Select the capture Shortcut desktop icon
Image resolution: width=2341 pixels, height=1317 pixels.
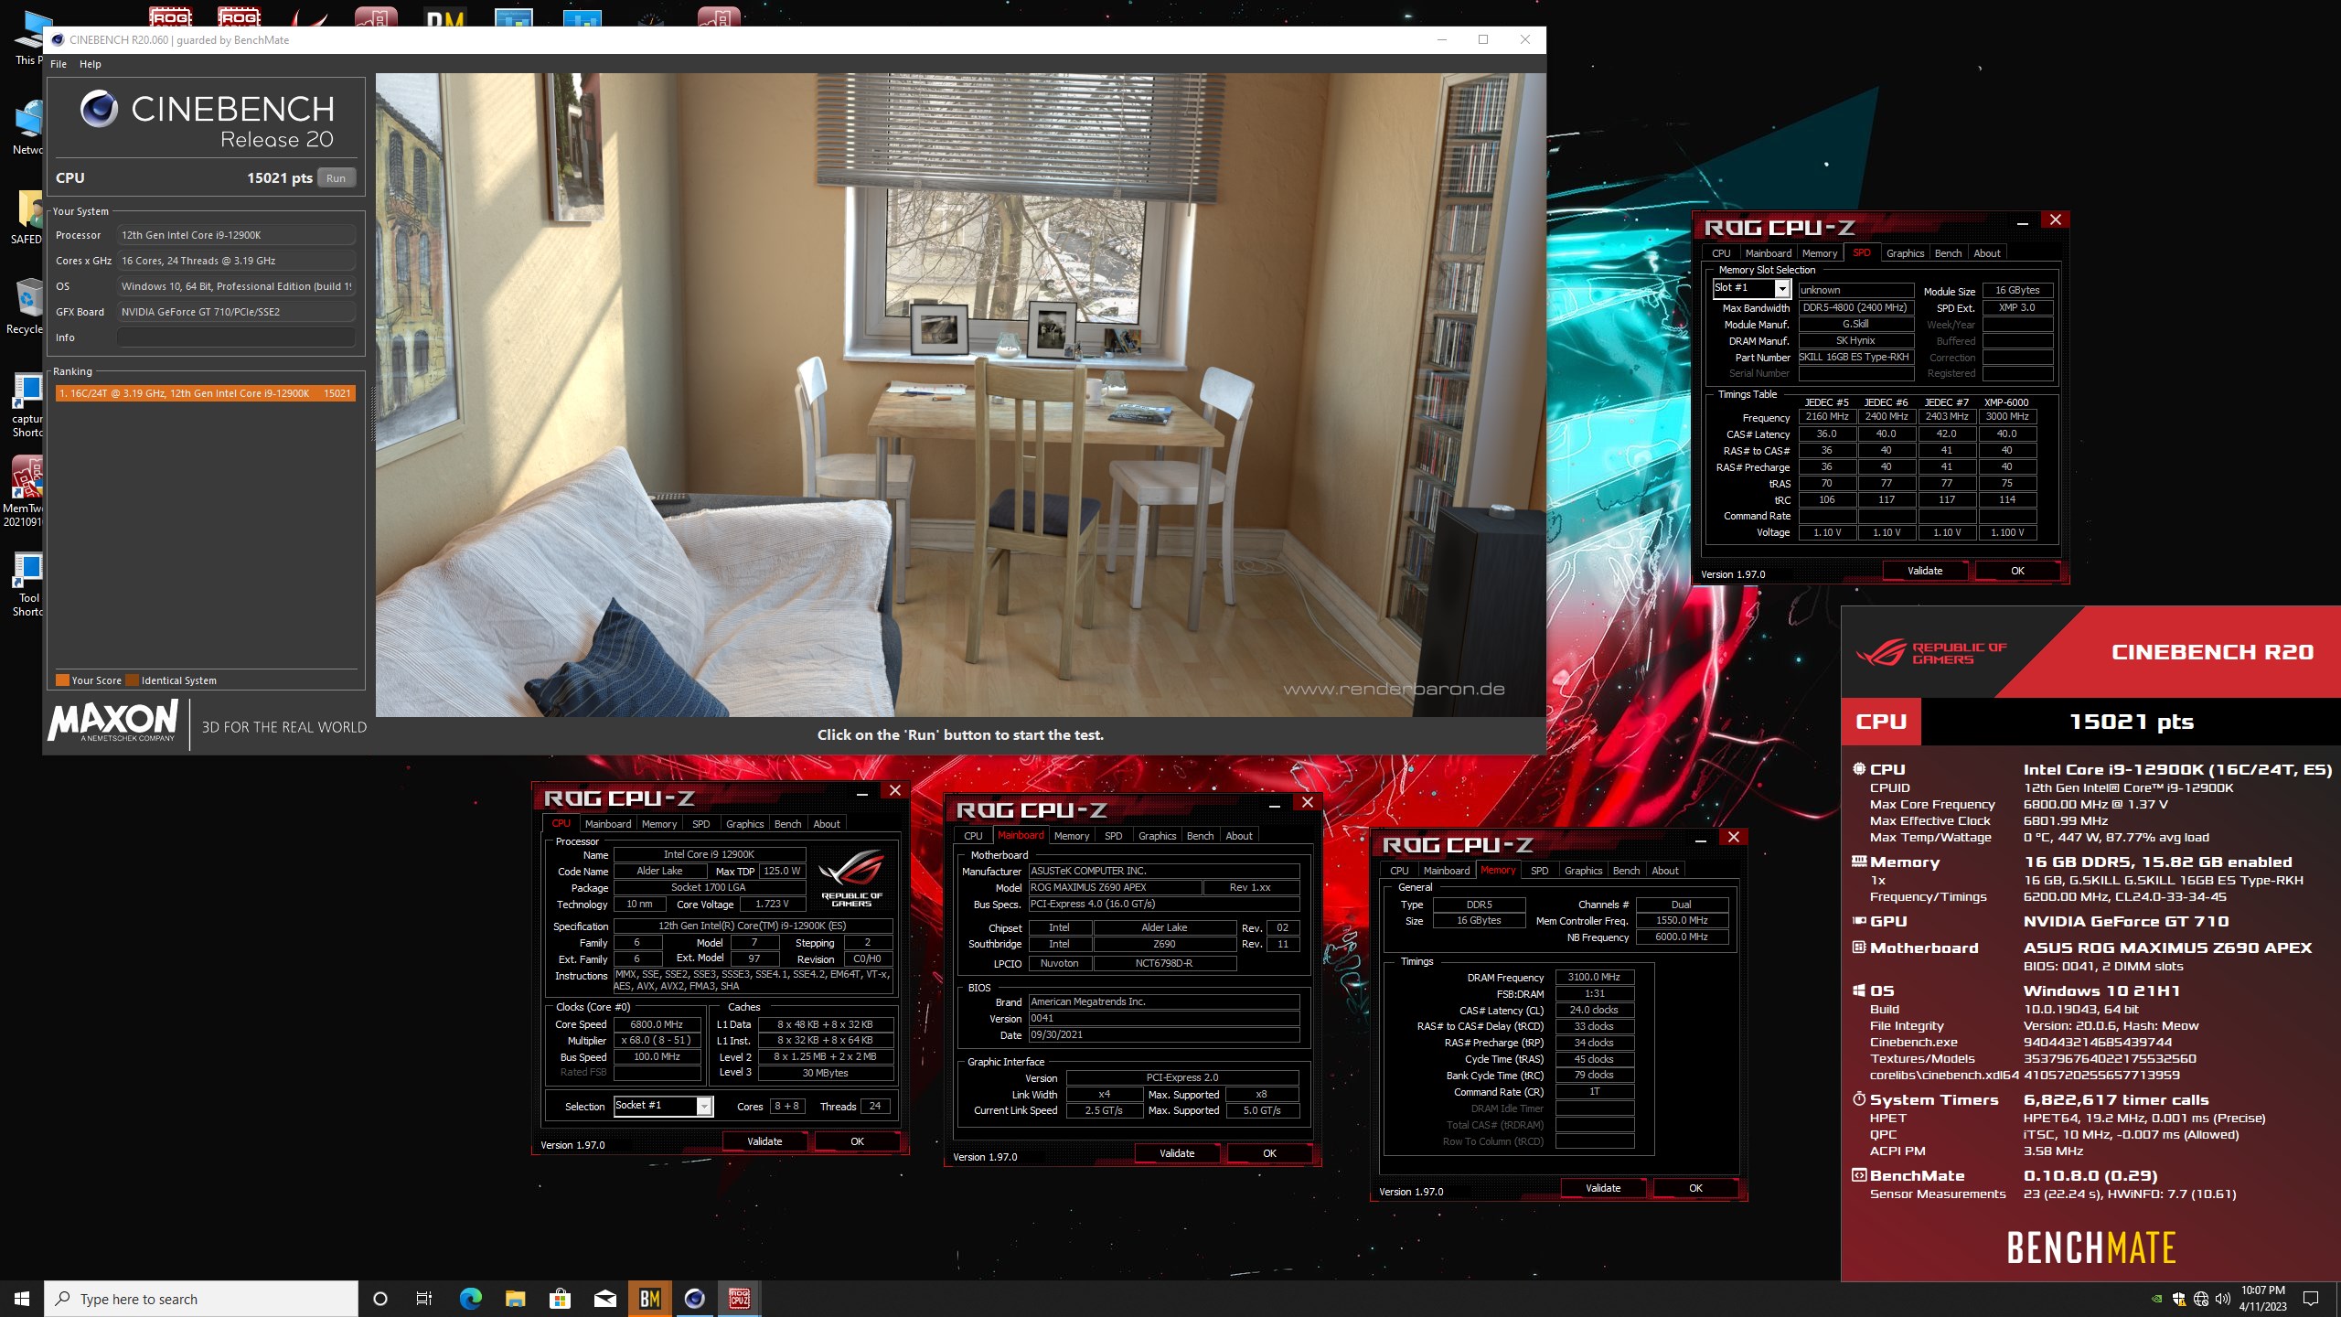pos(27,404)
